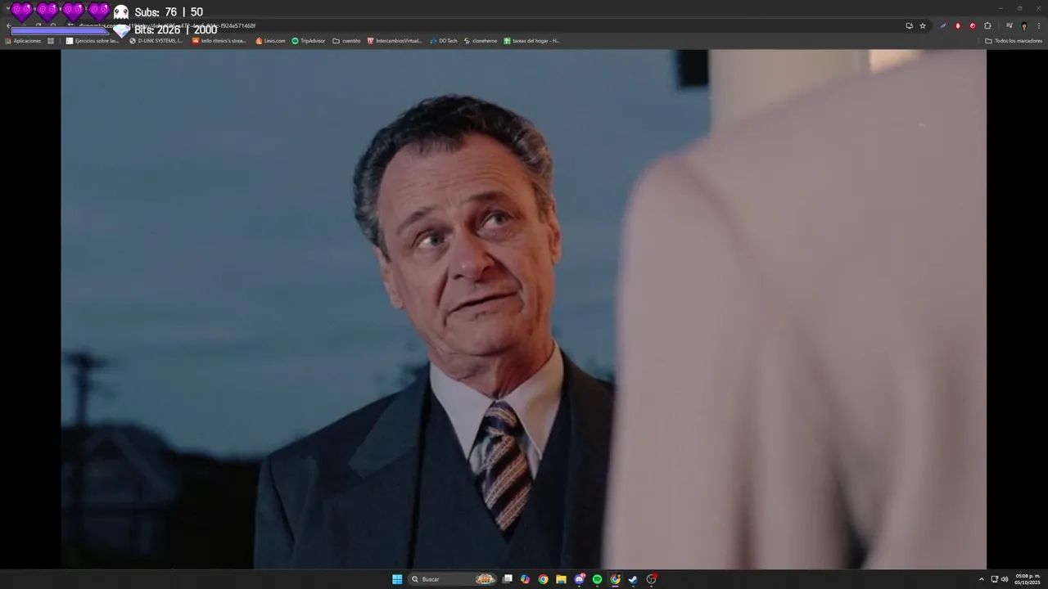This screenshot has height=589, width=1048.
Task: Open File Explorer from the taskbar
Action: point(561,579)
